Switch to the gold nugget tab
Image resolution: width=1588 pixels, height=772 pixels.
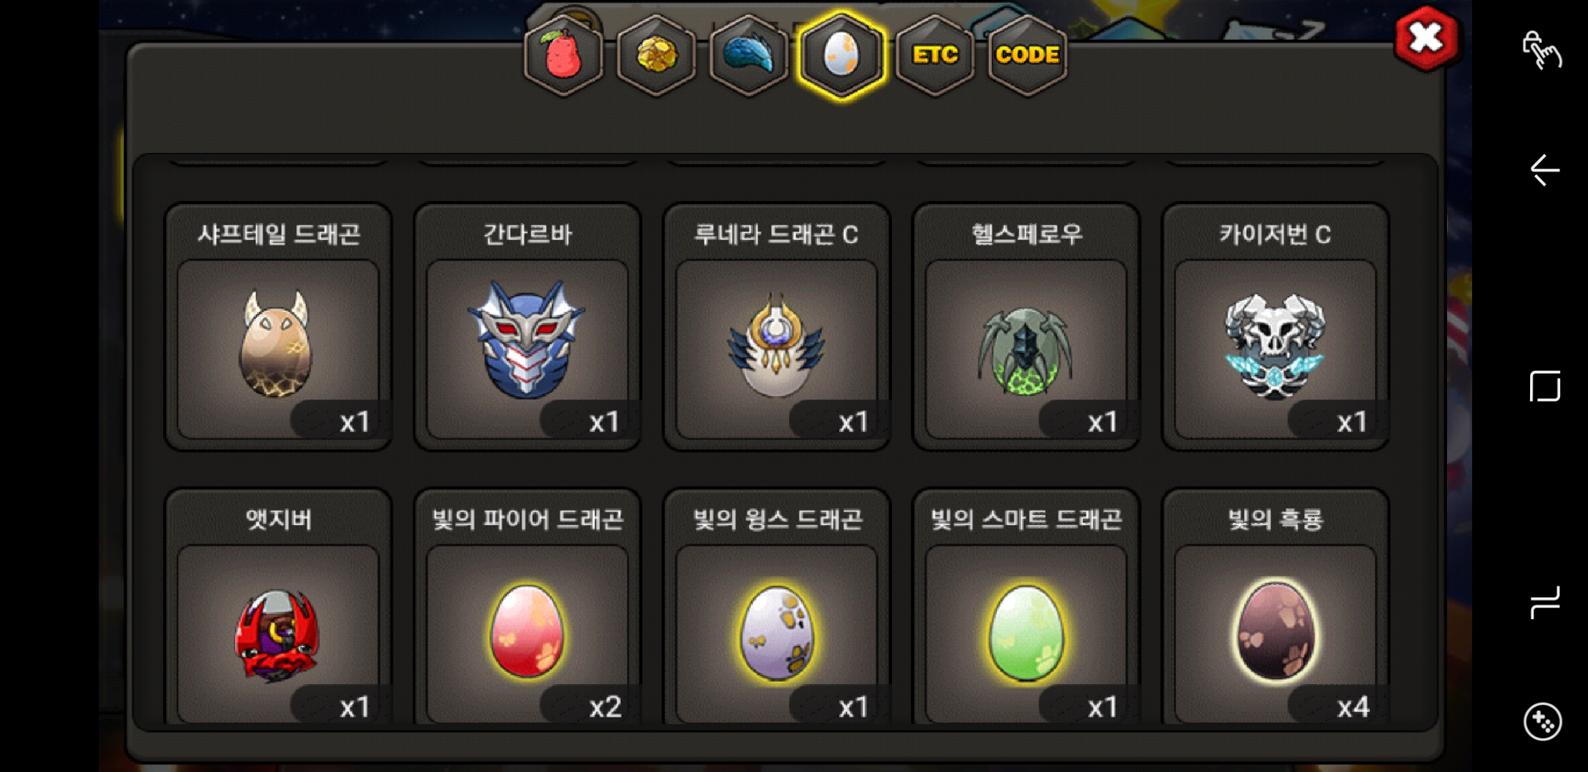pyautogui.click(x=656, y=56)
